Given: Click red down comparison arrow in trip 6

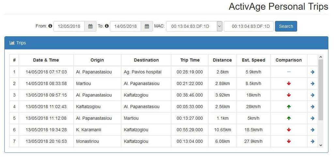Looking at the screenshot, I should 289,130.
